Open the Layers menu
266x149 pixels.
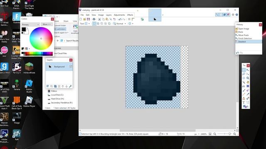click(109, 15)
